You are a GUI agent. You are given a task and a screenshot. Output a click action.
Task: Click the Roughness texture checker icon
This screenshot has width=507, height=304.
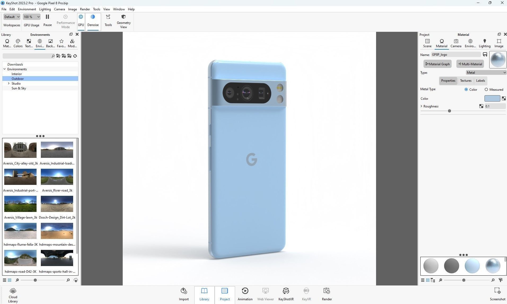click(x=481, y=106)
